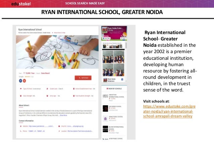Image resolution: width=214 pixels, height=160 pixels.
Task: Click the School Establishment Year icon
Action: click(x=74, y=89)
